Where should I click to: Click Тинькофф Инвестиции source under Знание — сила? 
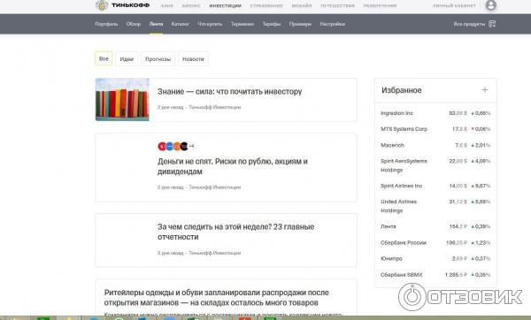coord(215,107)
